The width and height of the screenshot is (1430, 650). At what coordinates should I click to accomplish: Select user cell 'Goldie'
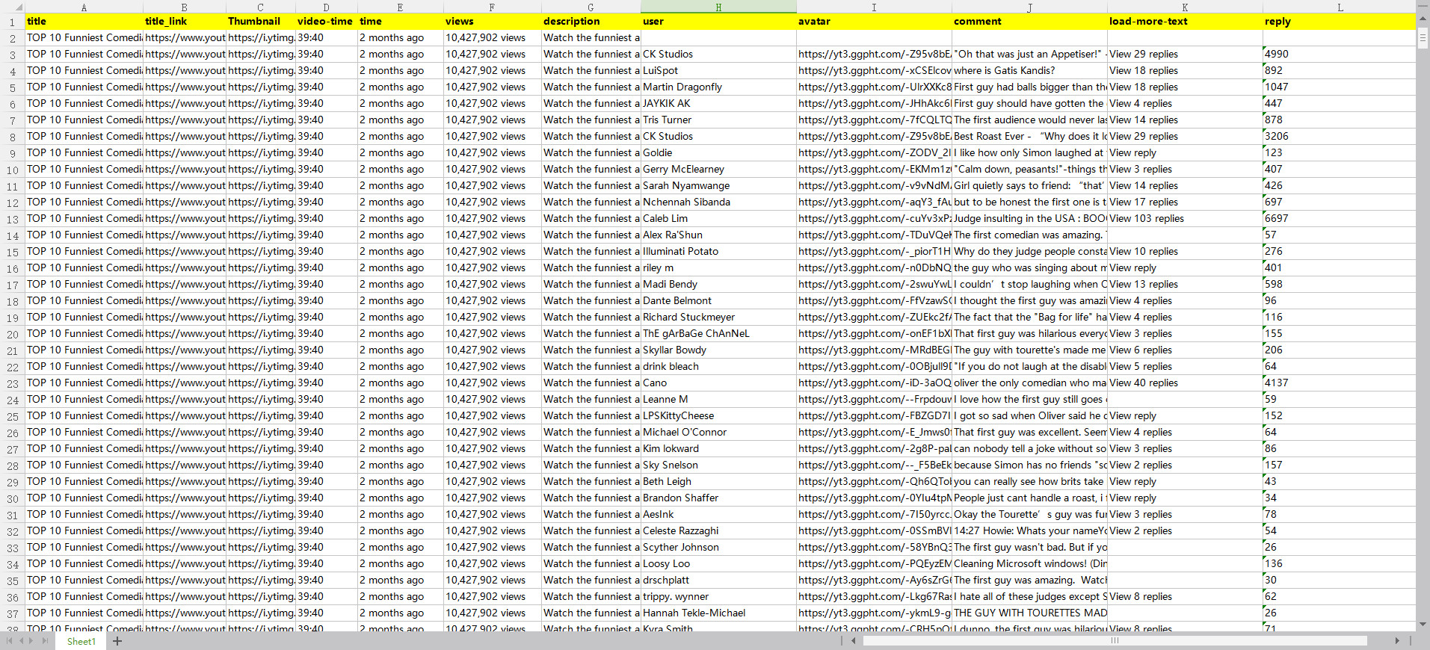pos(718,153)
